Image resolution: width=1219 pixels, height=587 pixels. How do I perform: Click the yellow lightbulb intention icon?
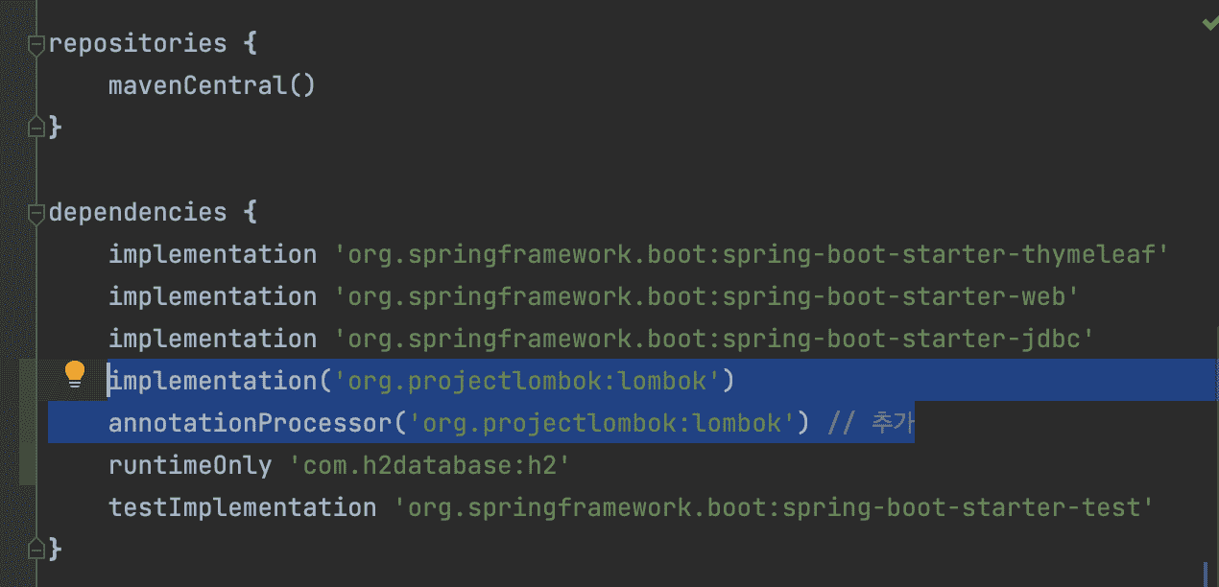point(75,375)
